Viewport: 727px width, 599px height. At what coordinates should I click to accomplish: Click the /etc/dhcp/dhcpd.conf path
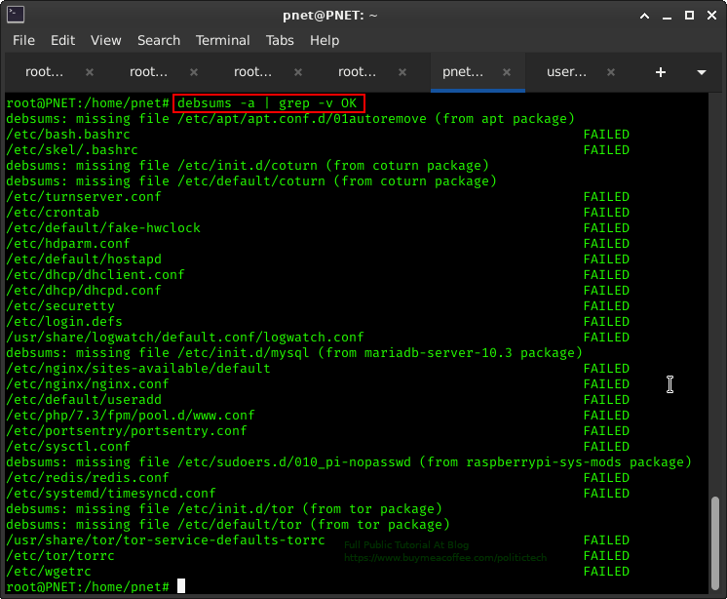[x=84, y=291]
